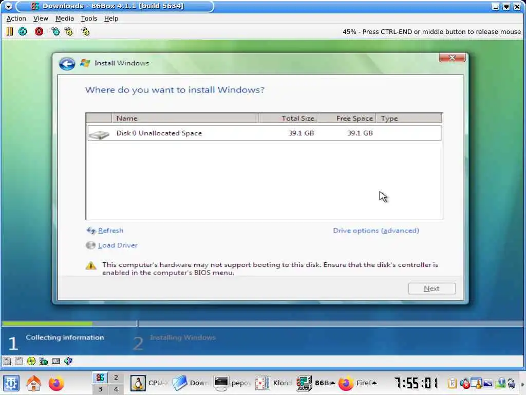The height and width of the screenshot is (395, 526).
Task: Sort by the Free Space column header
Action: coord(347,118)
